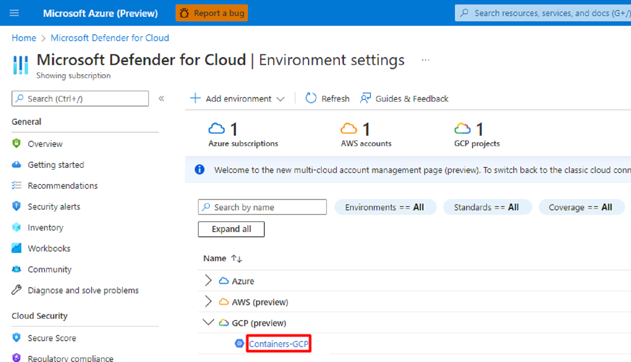The width and height of the screenshot is (631, 362).
Task: Click the Azure subscriptions cloud icon
Action: click(216, 129)
